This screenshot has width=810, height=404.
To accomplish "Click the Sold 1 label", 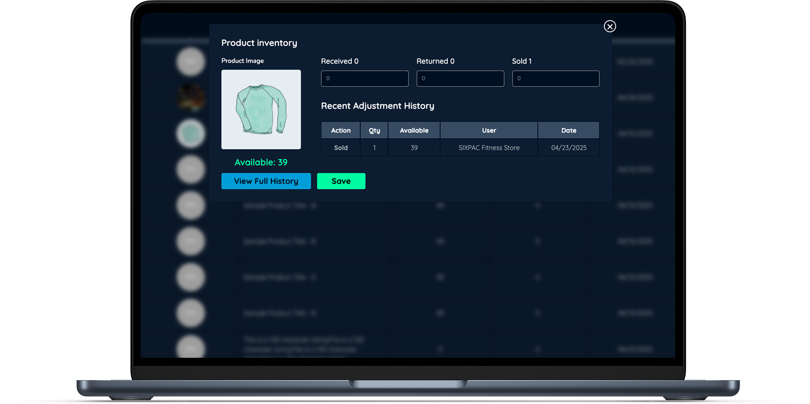I will pyautogui.click(x=522, y=61).
